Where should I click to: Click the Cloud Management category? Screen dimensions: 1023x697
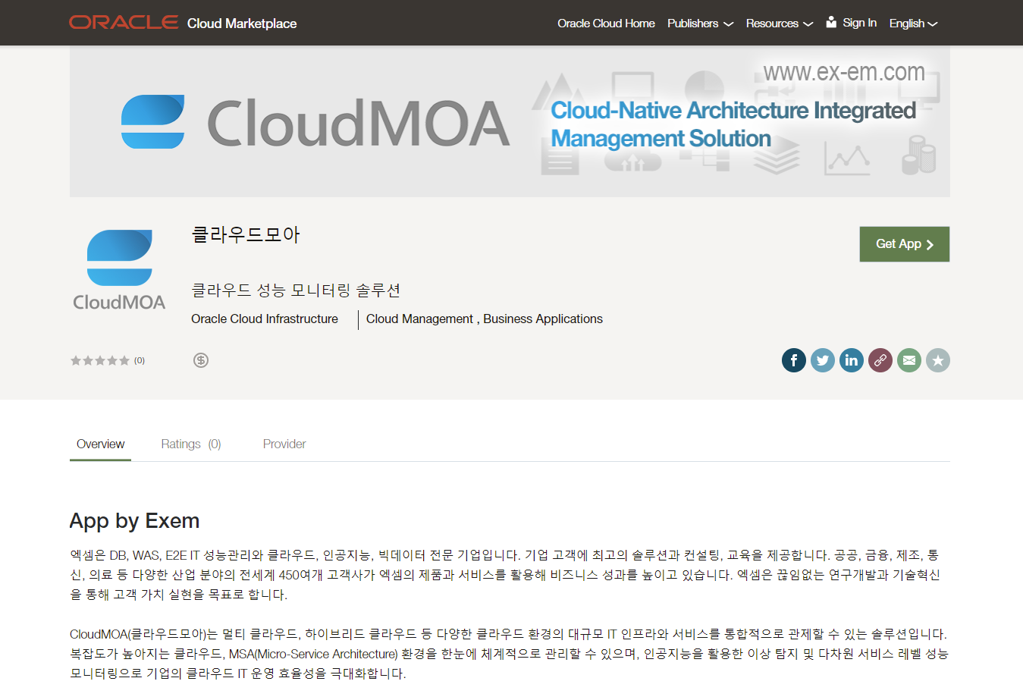point(419,319)
